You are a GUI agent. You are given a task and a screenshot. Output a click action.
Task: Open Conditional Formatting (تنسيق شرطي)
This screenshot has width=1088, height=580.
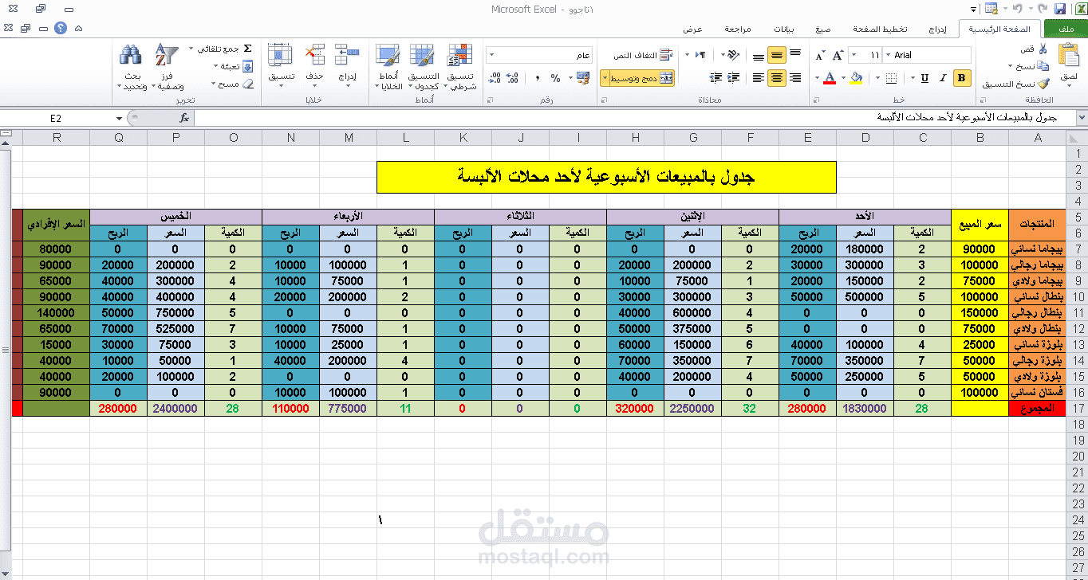(x=459, y=66)
